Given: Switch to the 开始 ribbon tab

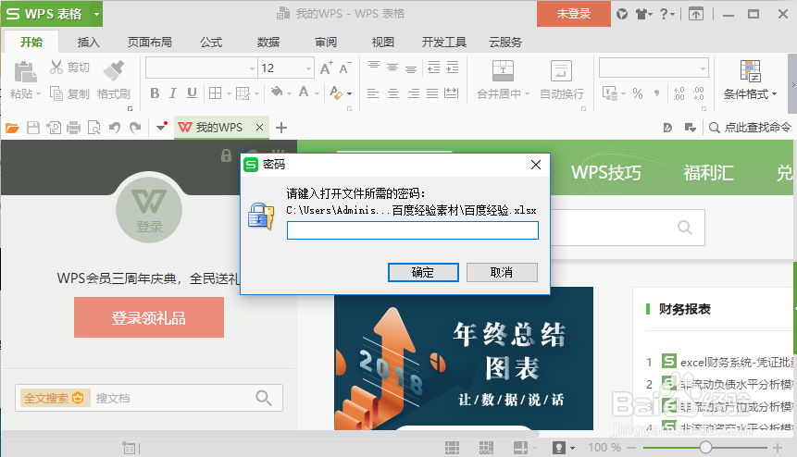Looking at the screenshot, I should (31, 43).
